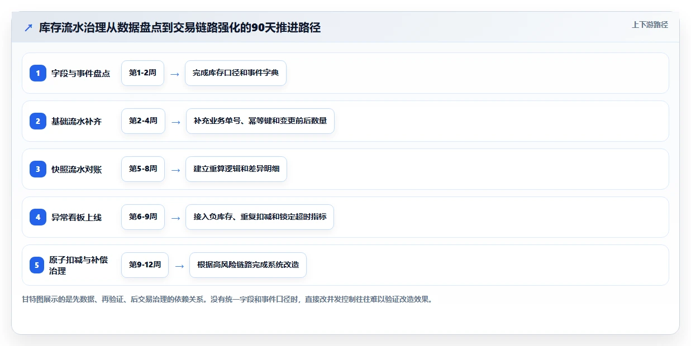Select step badge 3 for 快照流水对账

pyautogui.click(x=38, y=169)
